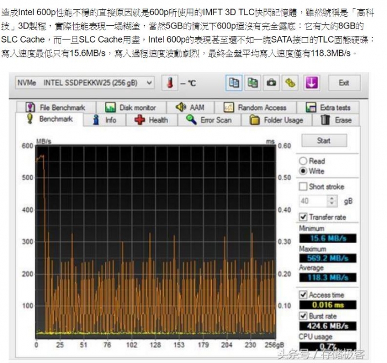
Task: Click the short stroke size field
Action: coord(313,201)
